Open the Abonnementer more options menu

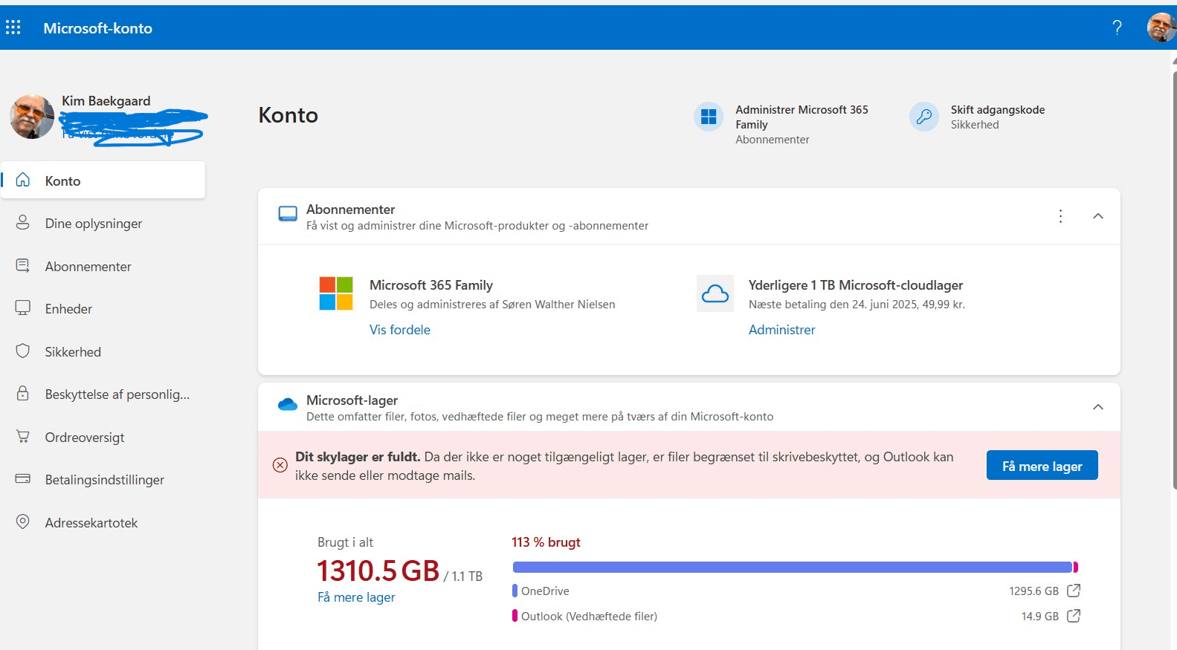click(x=1060, y=216)
